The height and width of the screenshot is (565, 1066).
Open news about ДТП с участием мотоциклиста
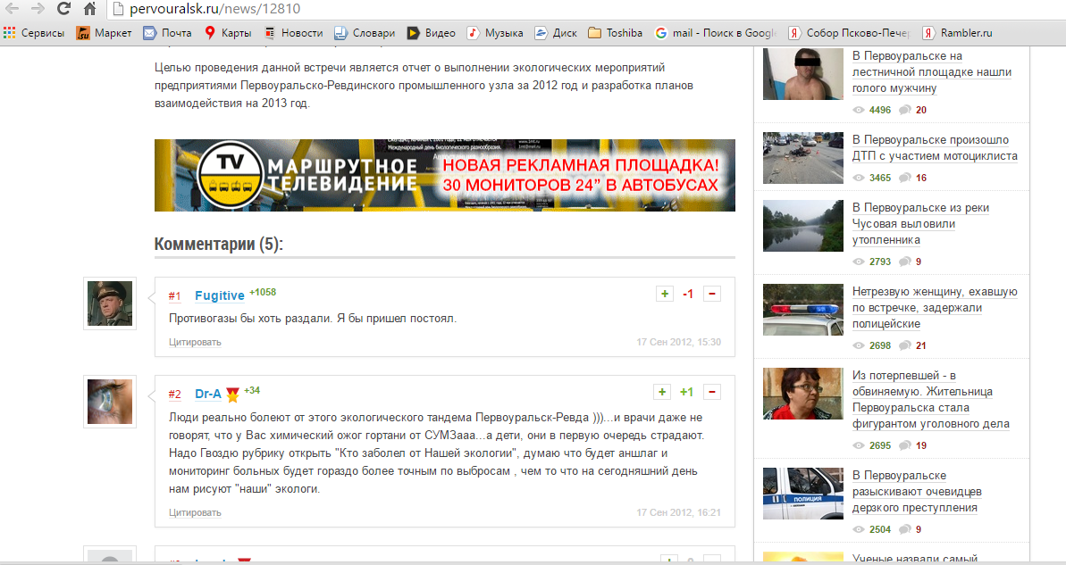935,148
